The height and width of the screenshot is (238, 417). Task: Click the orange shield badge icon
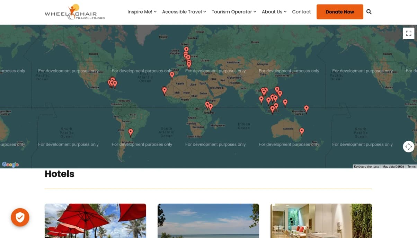[x=20, y=217]
